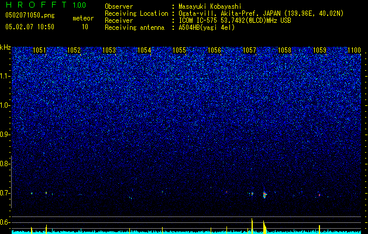Select the A504HB(yagi 4el) antenna text

click(207, 27)
